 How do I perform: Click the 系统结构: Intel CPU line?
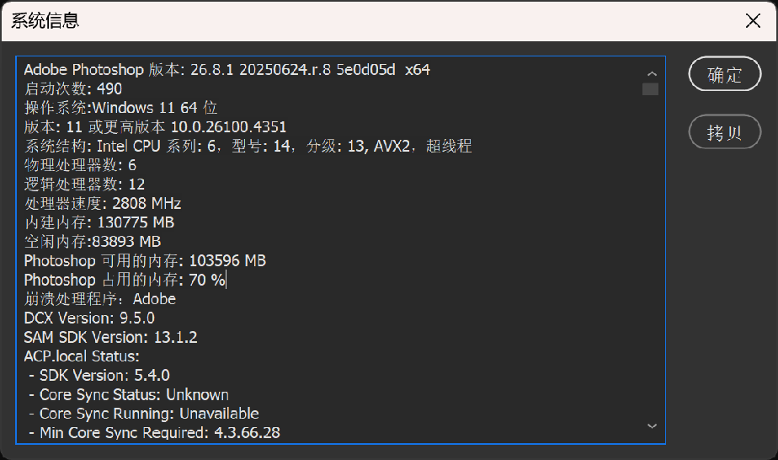coord(248,146)
